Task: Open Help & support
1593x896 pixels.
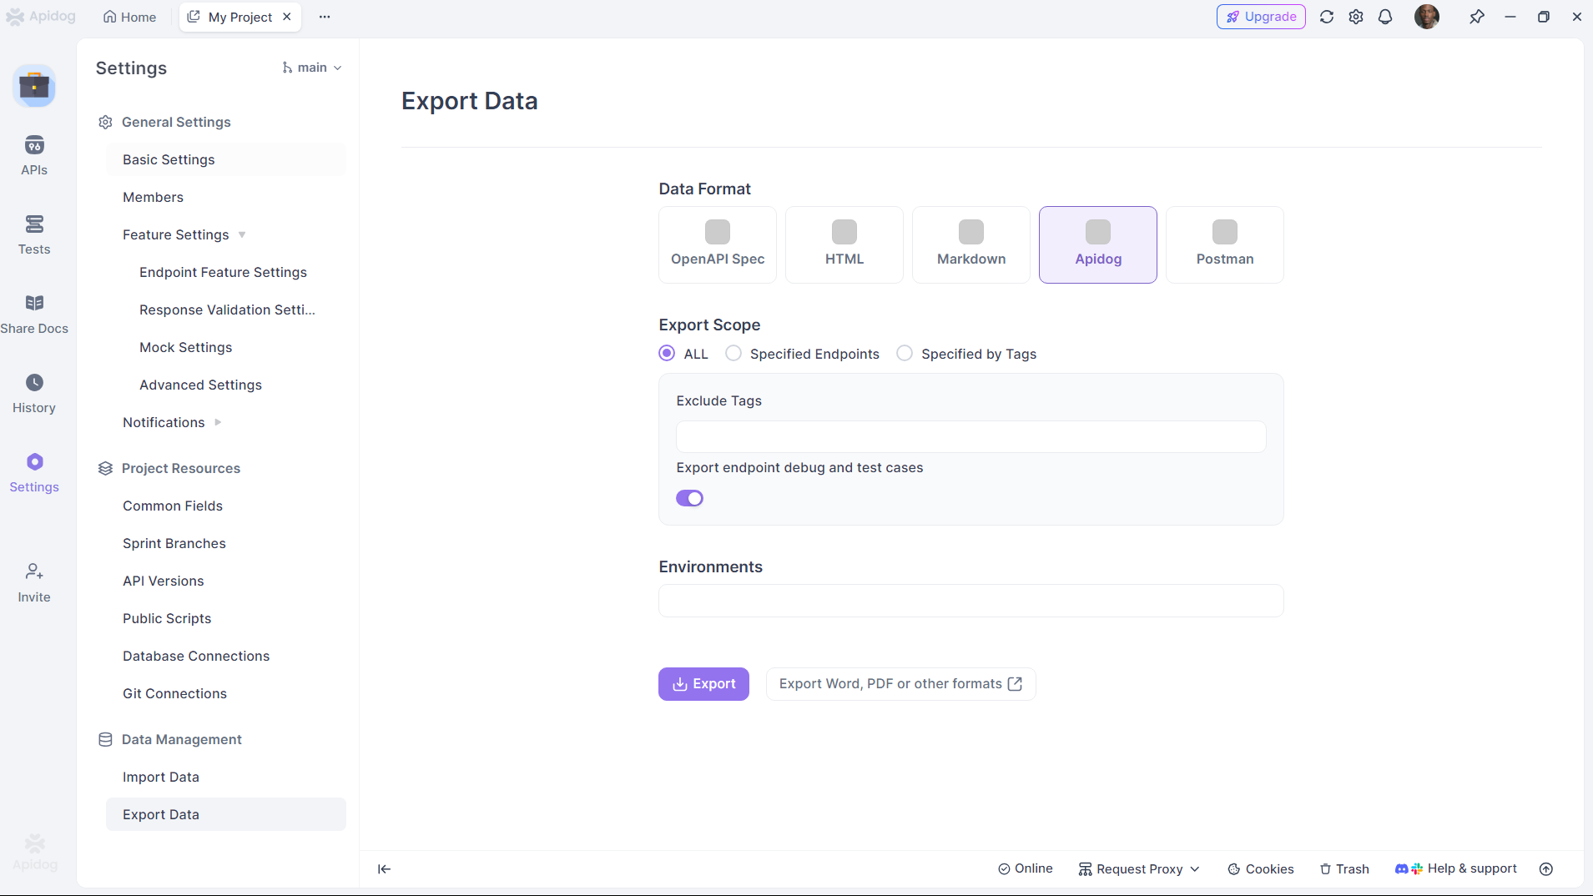Action: pos(1456,868)
